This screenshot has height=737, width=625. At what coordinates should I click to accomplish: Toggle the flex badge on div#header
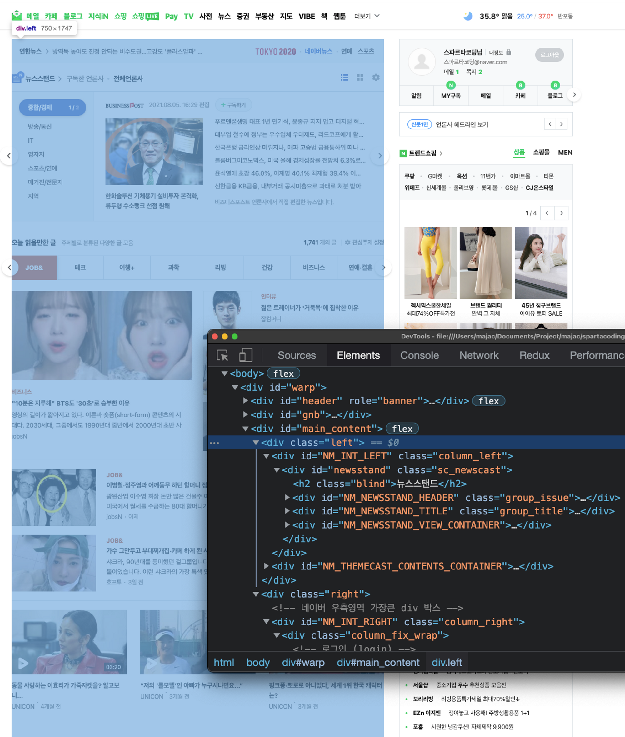point(488,401)
